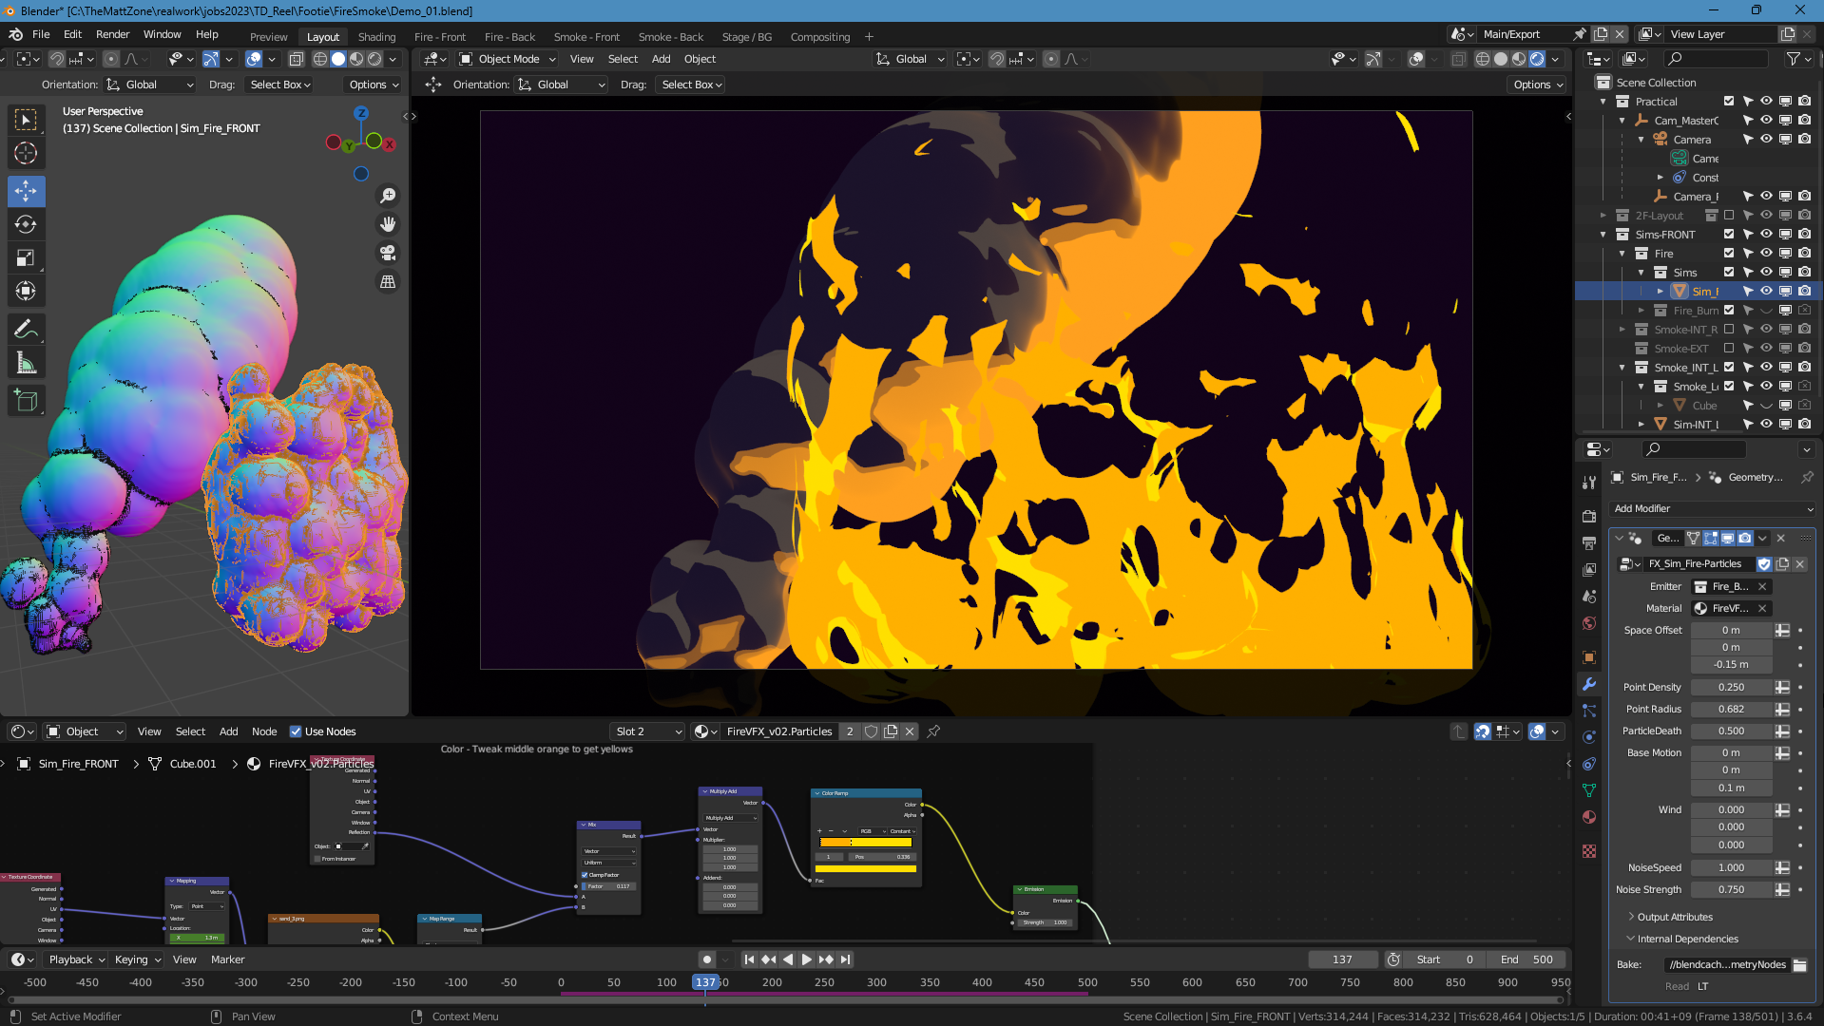
Task: Open Modifier properties wrench tab
Action: tap(1588, 684)
